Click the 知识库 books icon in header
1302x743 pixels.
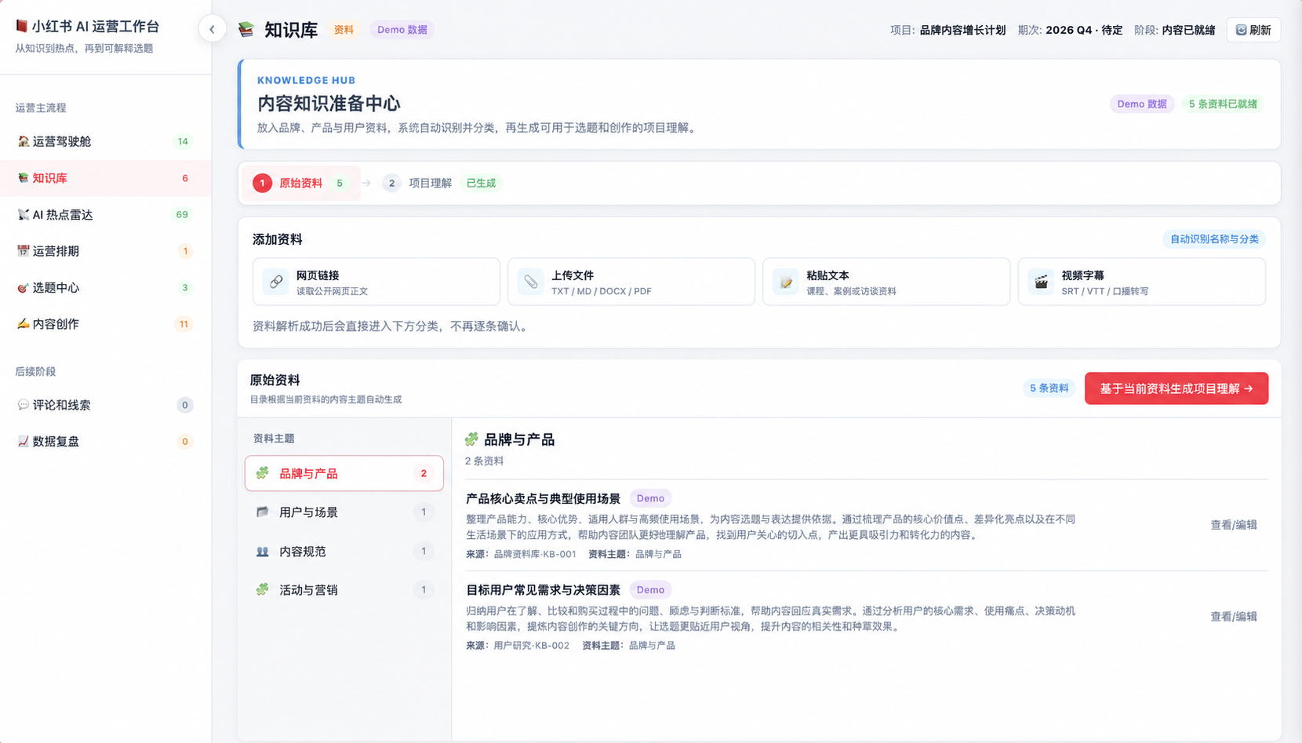[246, 30]
